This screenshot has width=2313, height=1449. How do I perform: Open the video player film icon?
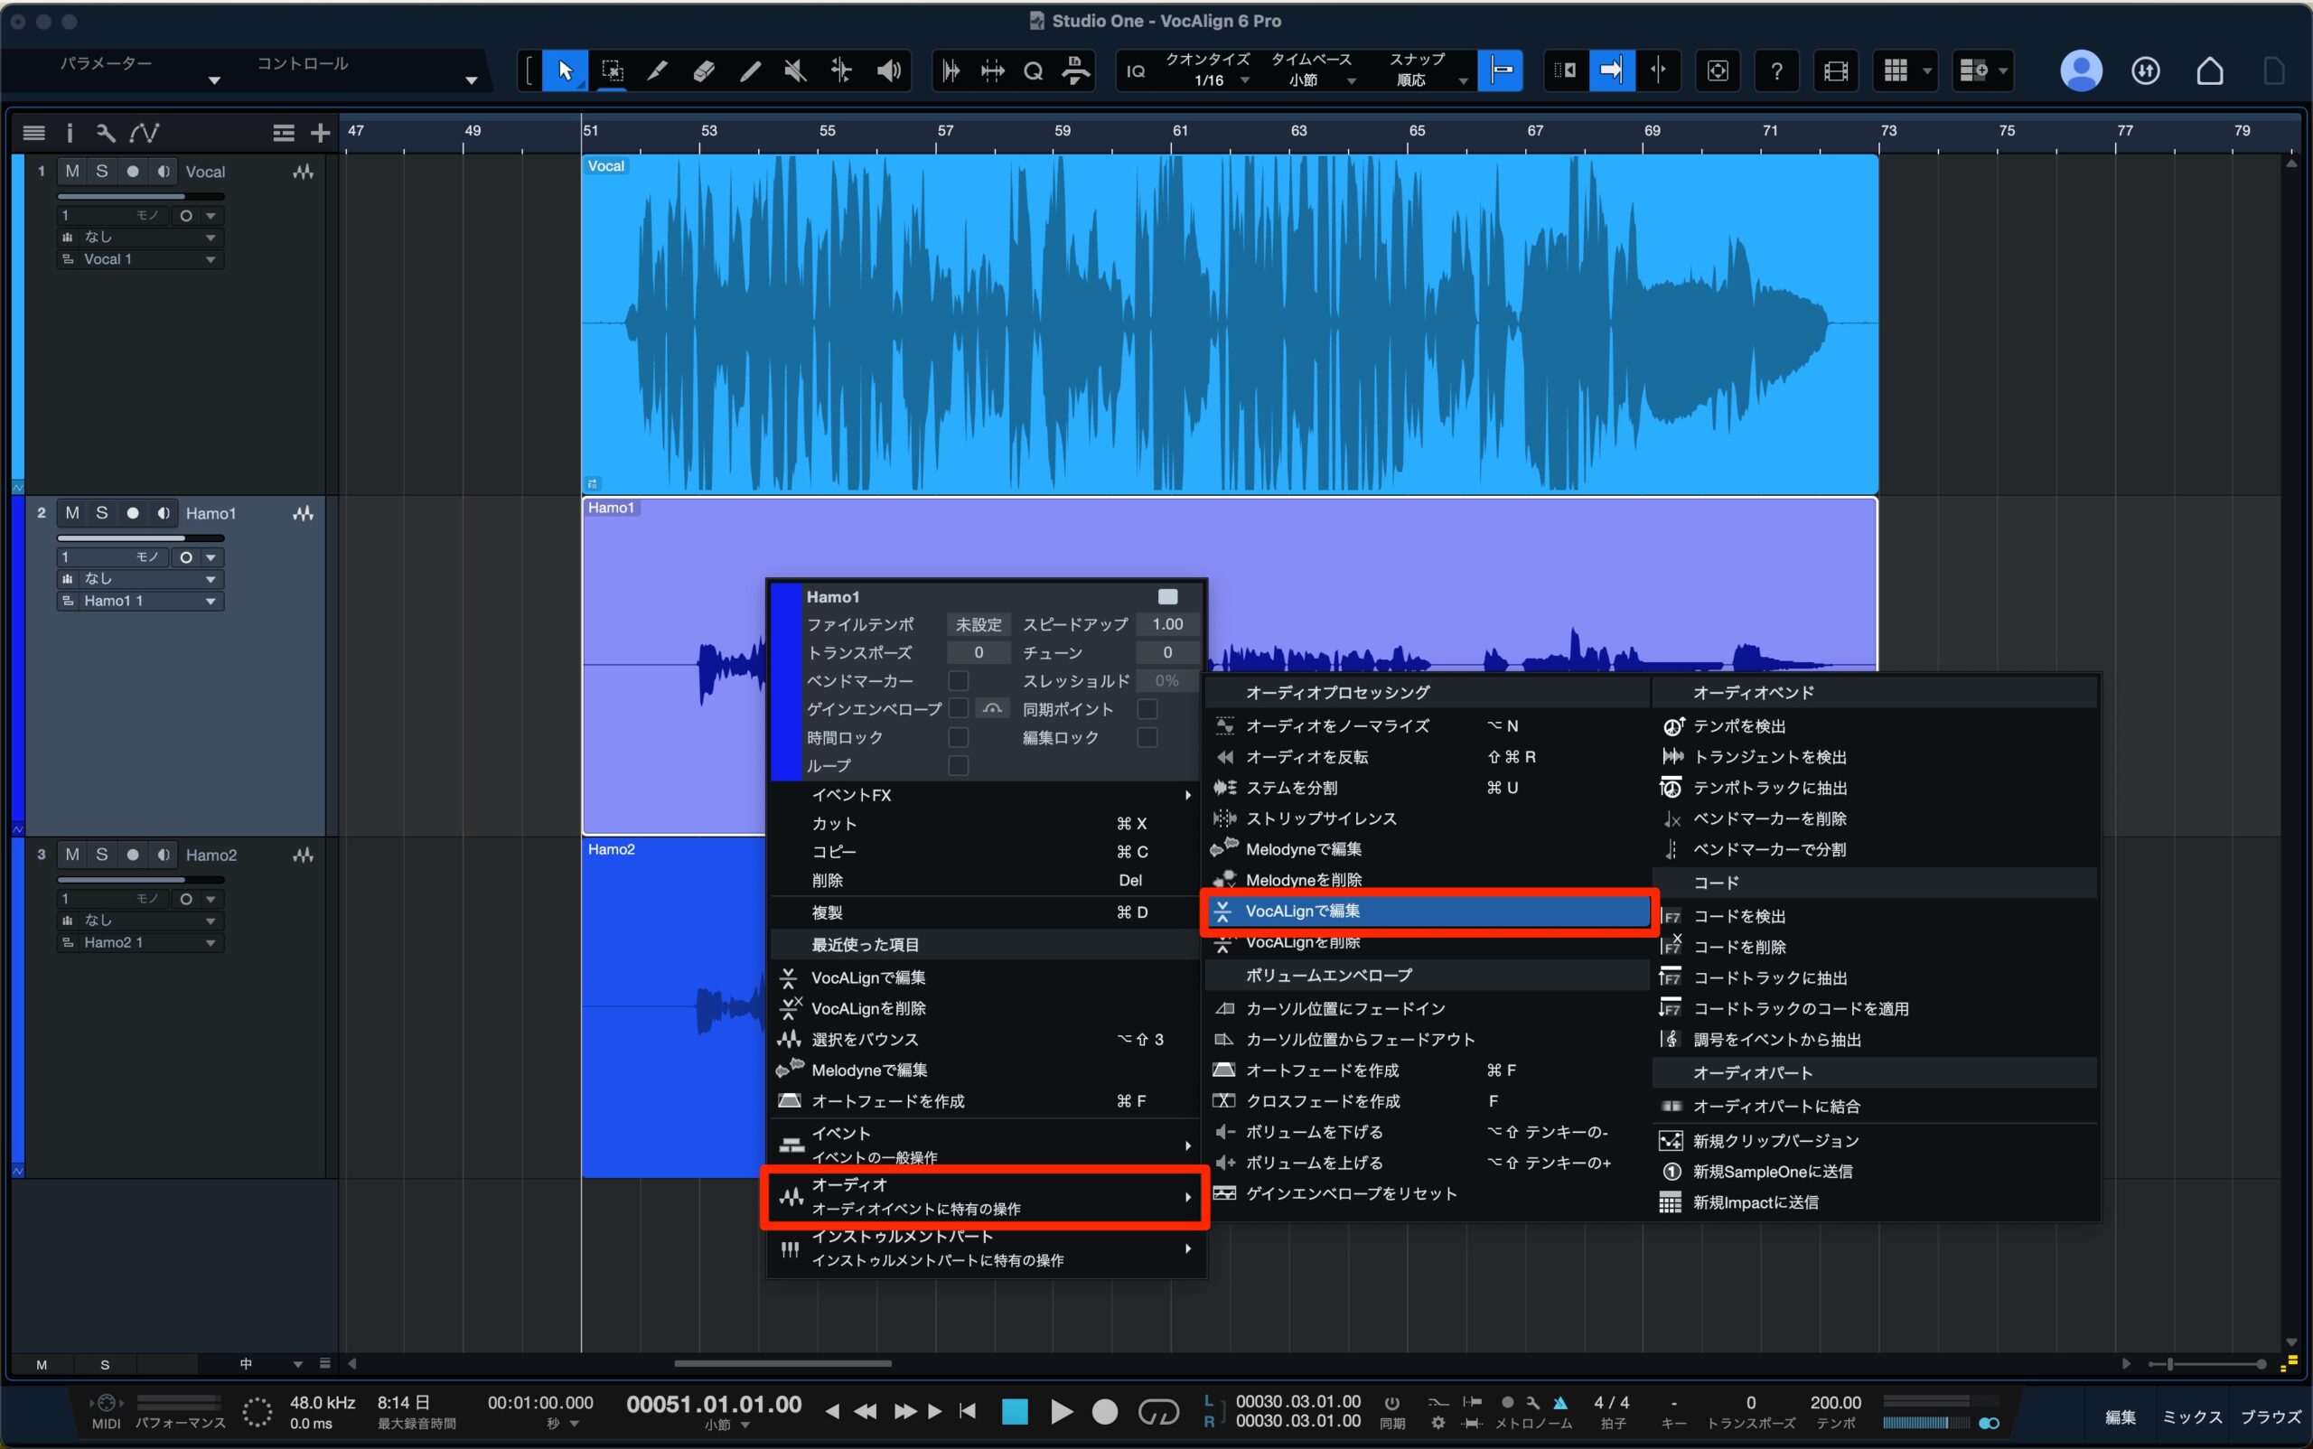[1836, 71]
